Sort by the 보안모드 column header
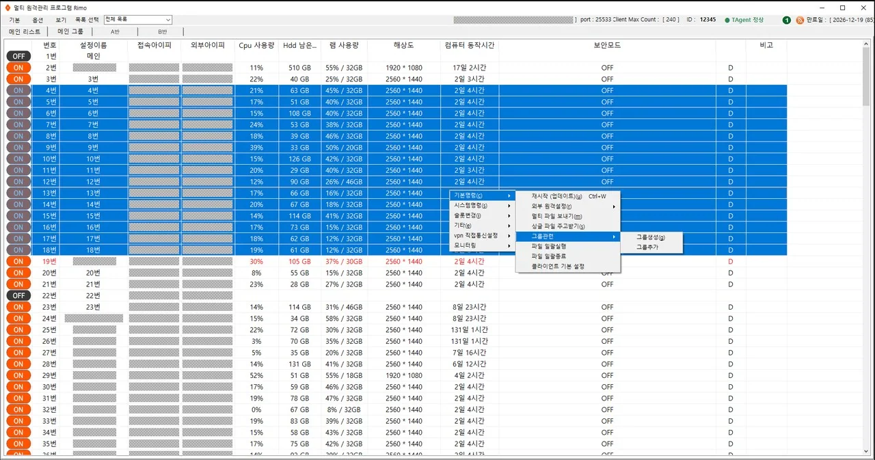 point(607,45)
